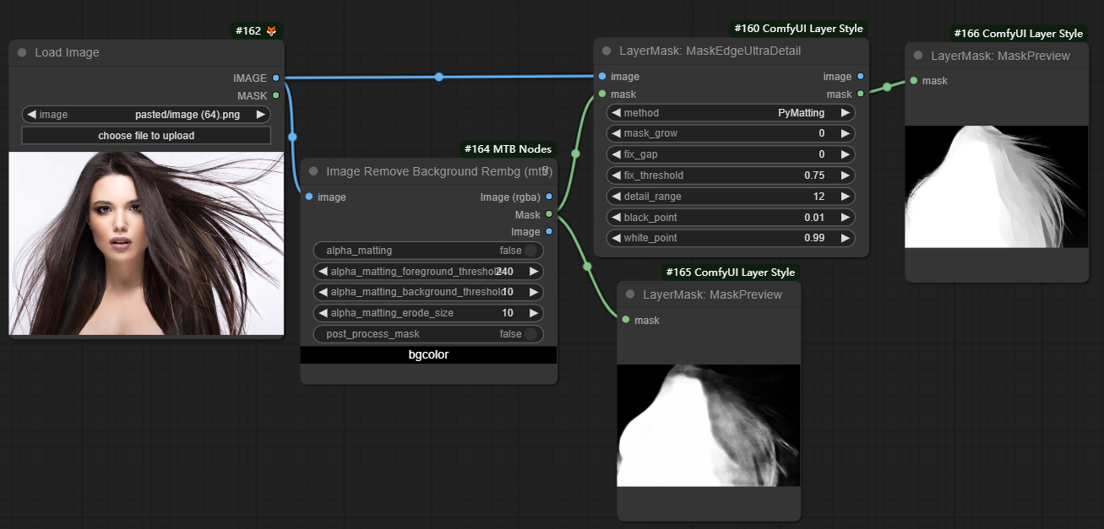Click the mask input port on MaskEdgeUltraDetail
Viewport: 1104px width, 529px height.
pyautogui.click(x=602, y=94)
